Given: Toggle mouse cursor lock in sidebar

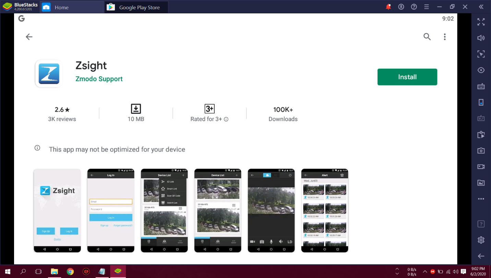Looking at the screenshot, I should (x=481, y=54).
